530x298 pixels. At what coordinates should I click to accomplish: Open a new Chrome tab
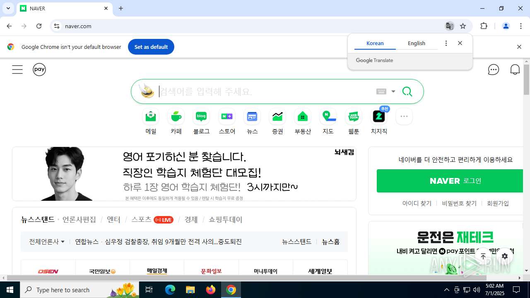(x=121, y=8)
